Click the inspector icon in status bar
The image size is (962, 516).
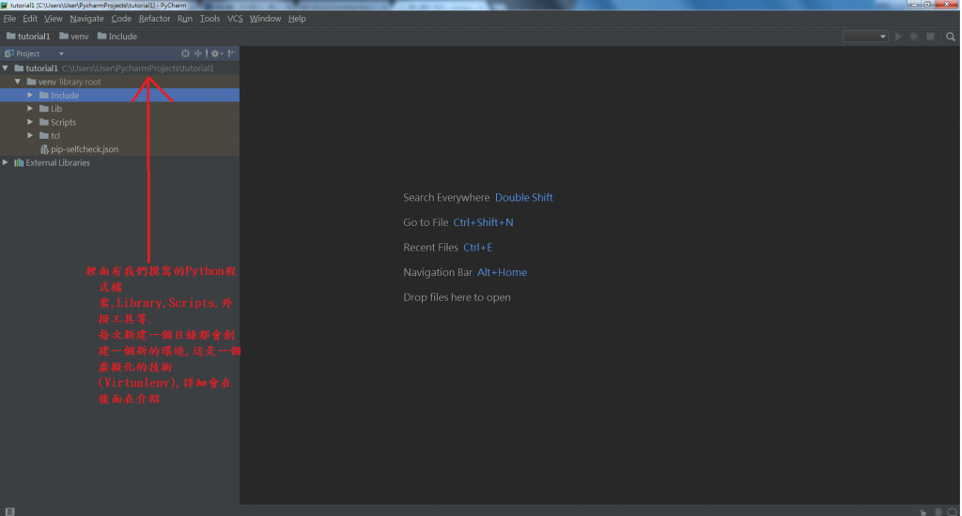939,511
